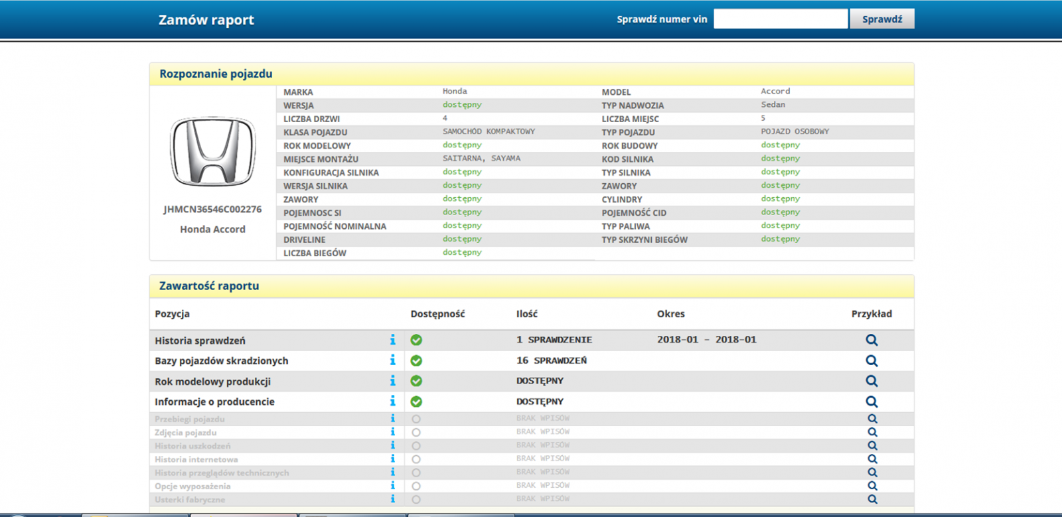Focus the VIN number input field

coord(781,19)
